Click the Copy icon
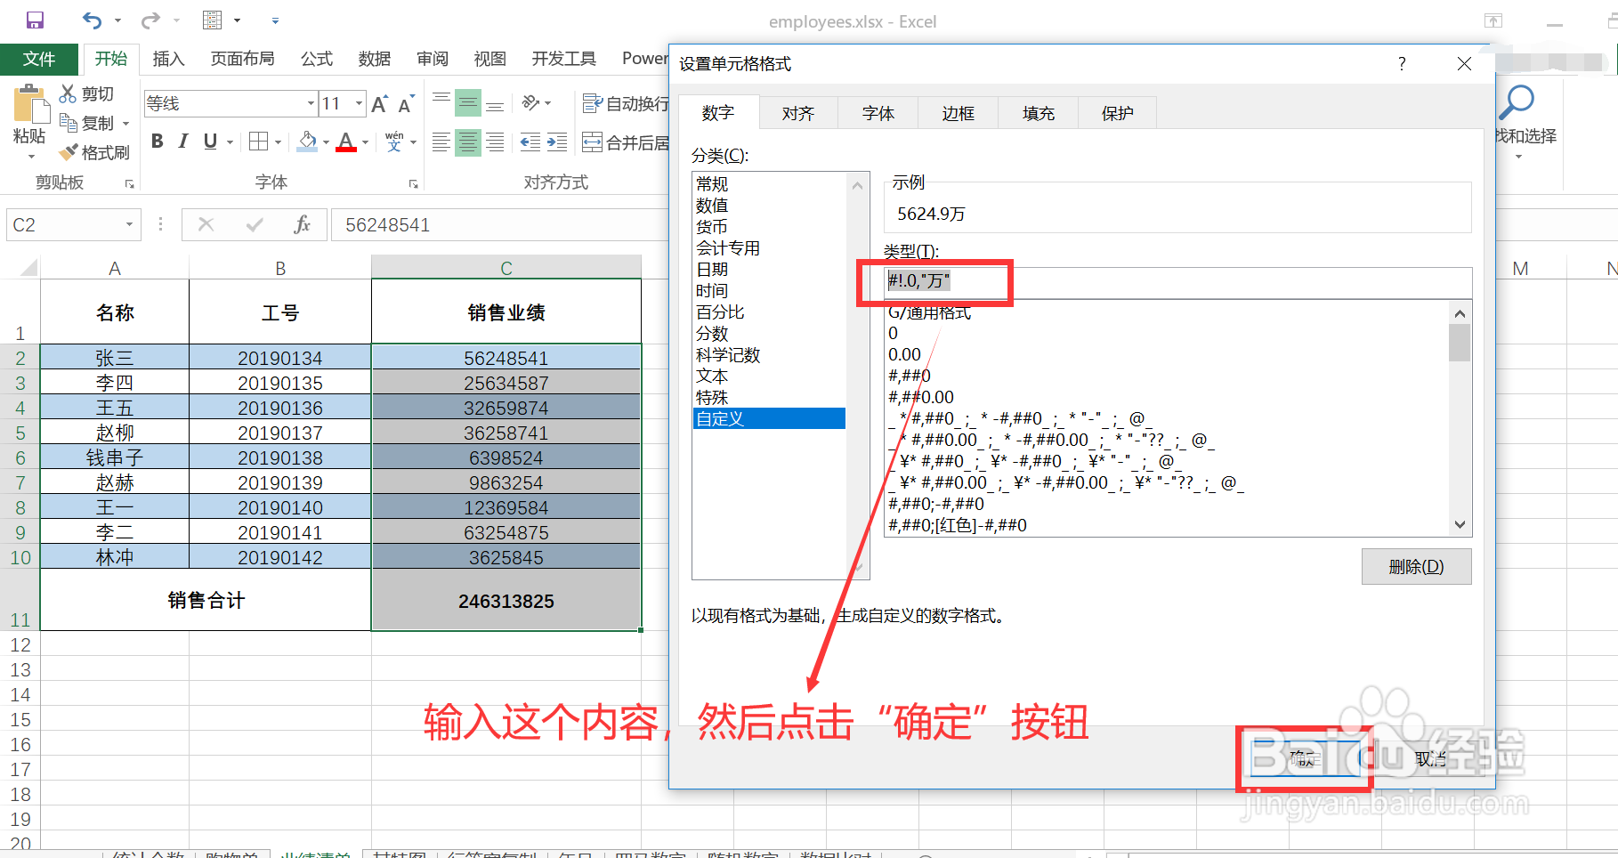The width and height of the screenshot is (1618, 858). click(x=68, y=123)
